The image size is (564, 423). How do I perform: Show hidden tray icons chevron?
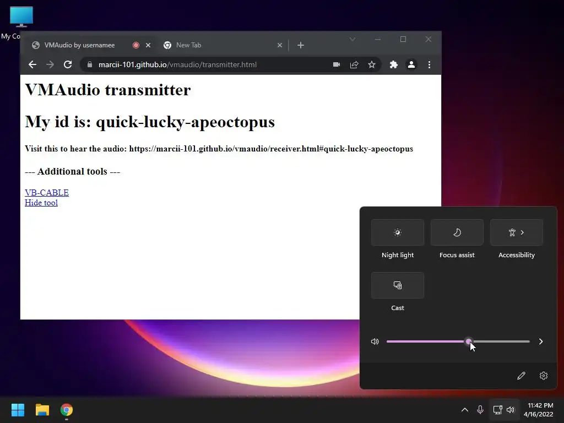tap(465, 410)
